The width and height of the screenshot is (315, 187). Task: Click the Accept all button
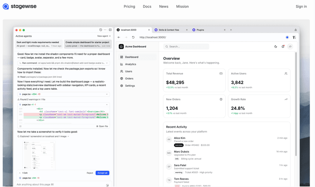coord(102,173)
